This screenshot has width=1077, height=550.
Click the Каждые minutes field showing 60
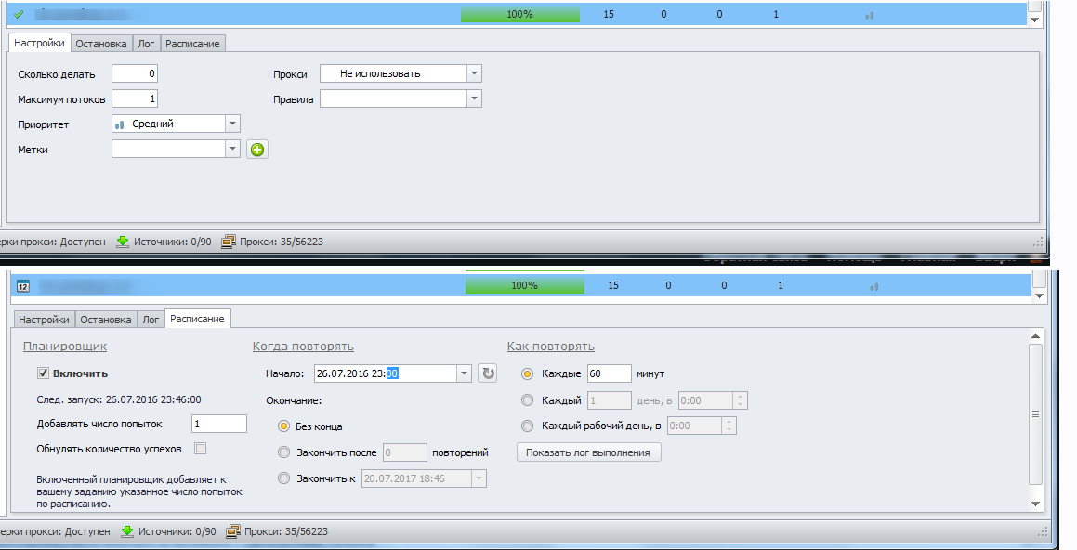[610, 373]
